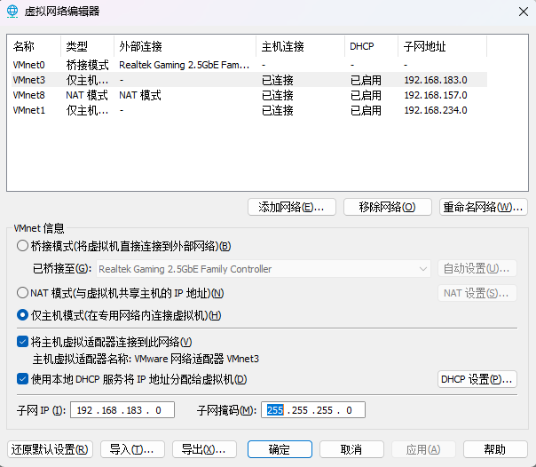Click the 重命名网络 button
Viewport: 536px width, 467px height.
[x=484, y=207]
